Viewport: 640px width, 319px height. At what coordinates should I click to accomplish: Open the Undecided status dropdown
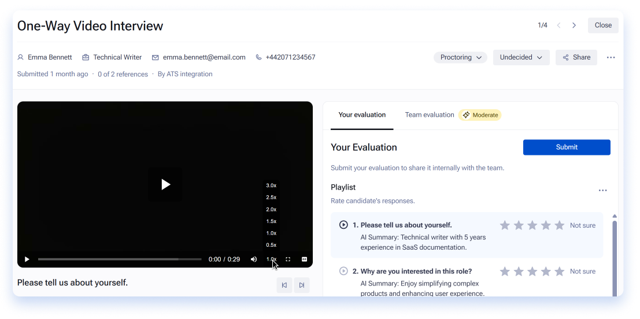[521, 58]
